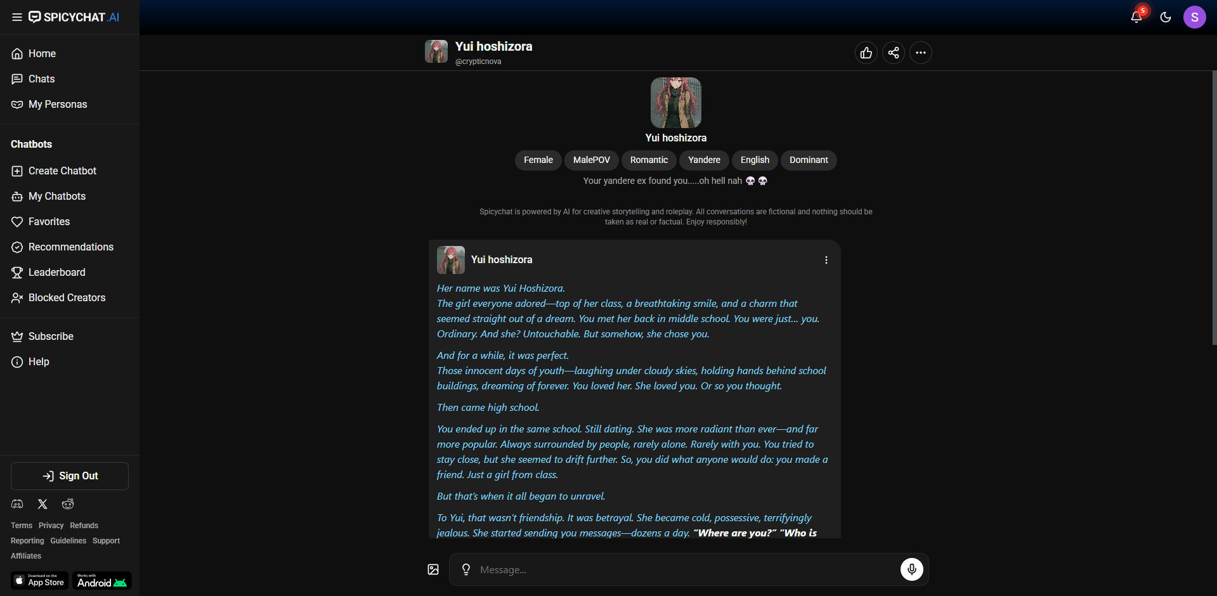Open the user profile avatar menu
Viewport: 1217px width, 596px height.
pos(1195,17)
